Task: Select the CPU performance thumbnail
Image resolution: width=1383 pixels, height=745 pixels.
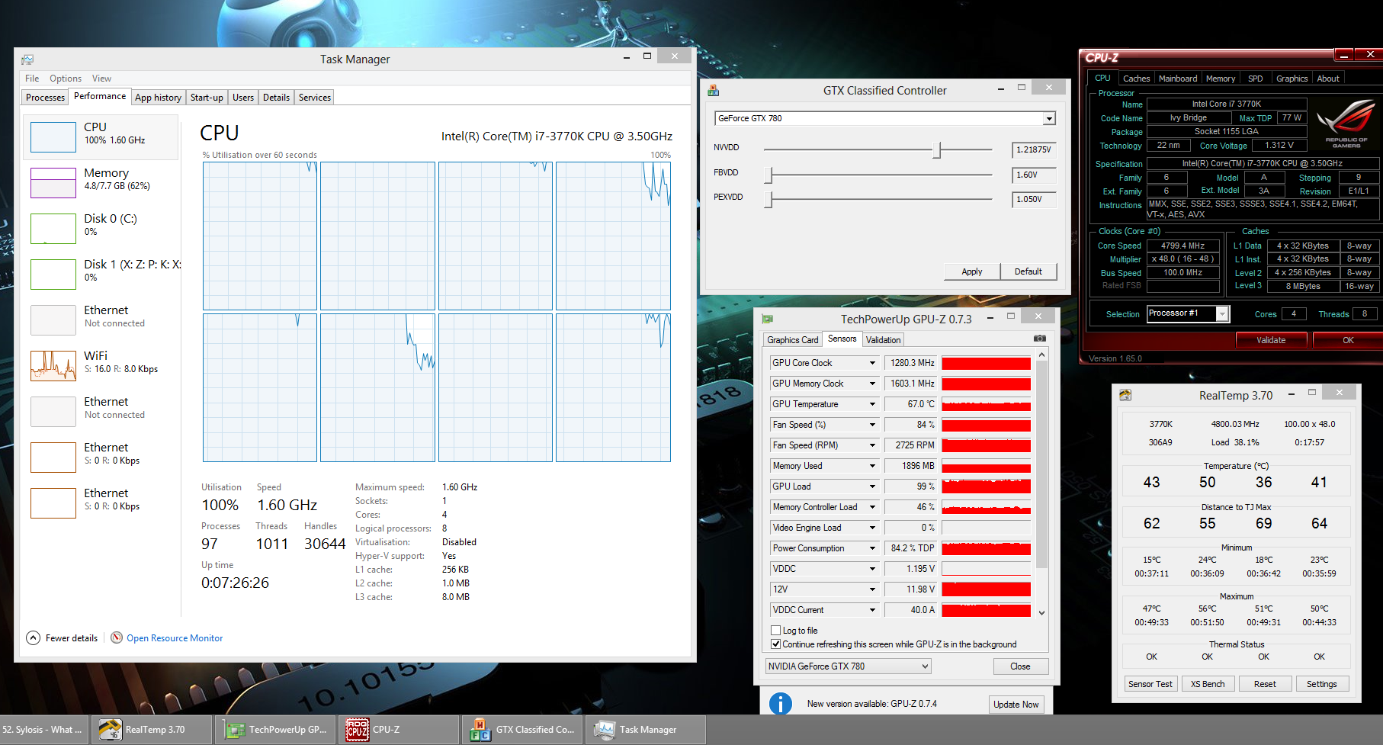Action: click(x=53, y=137)
